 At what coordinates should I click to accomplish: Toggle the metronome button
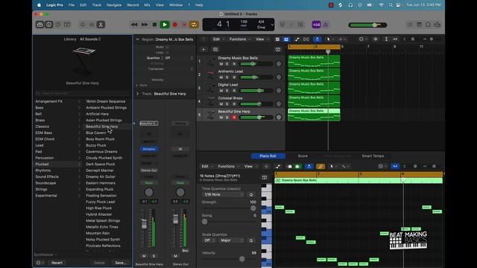326,25
